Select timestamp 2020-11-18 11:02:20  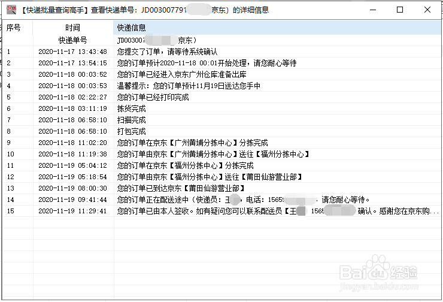tap(72, 143)
